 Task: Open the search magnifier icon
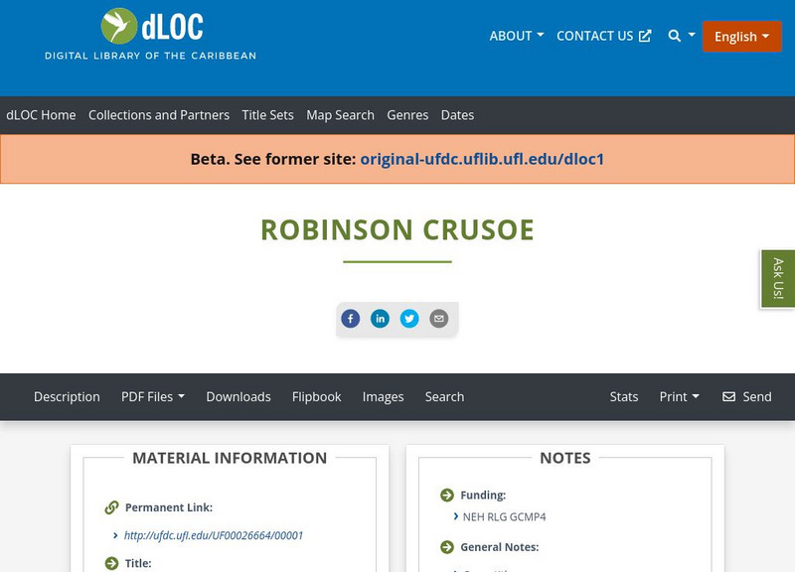click(x=673, y=35)
